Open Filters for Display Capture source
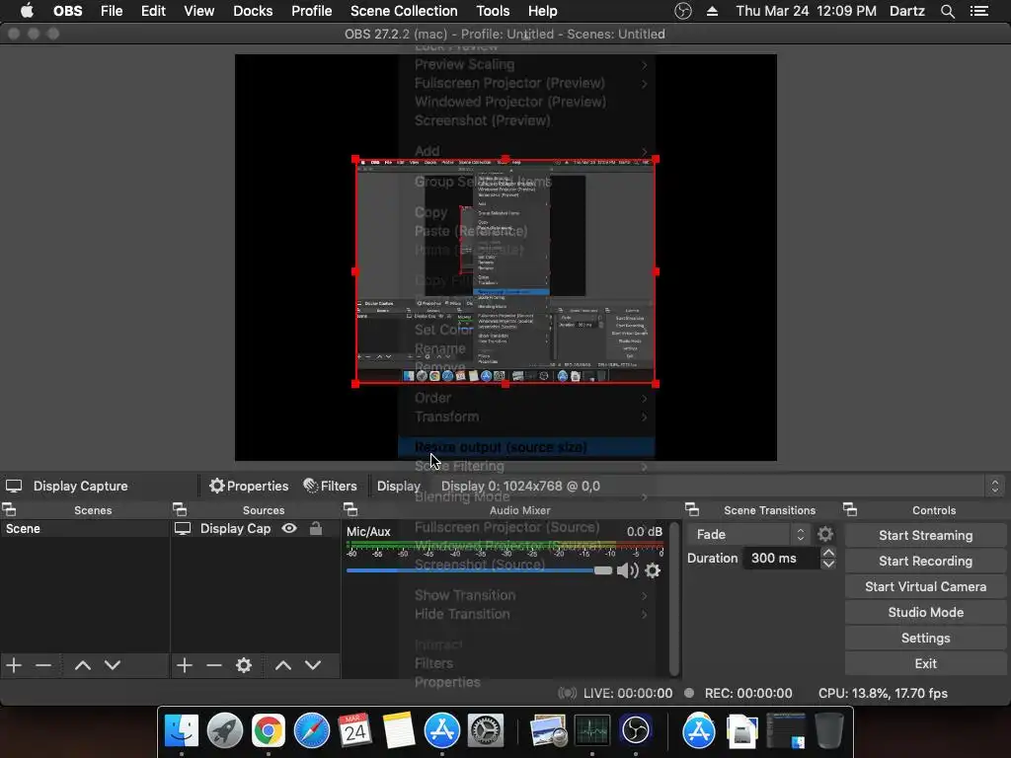Viewport: 1011px width, 758px height. [330, 486]
